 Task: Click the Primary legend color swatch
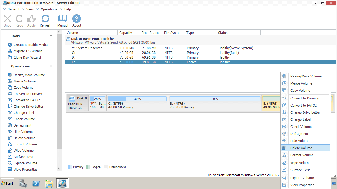(x=70, y=167)
